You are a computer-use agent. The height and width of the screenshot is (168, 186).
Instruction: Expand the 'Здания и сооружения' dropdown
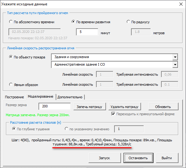pyautogui.click(x=175, y=57)
